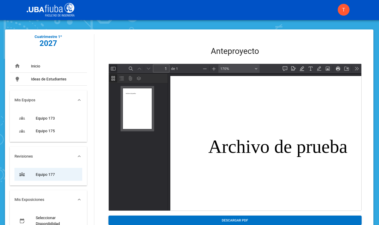This screenshot has height=225, width=379.
Task: Open the PDF tools overflow menu
Action: pos(357,69)
